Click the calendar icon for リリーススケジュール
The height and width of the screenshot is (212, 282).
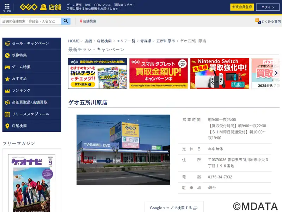pos(7,114)
